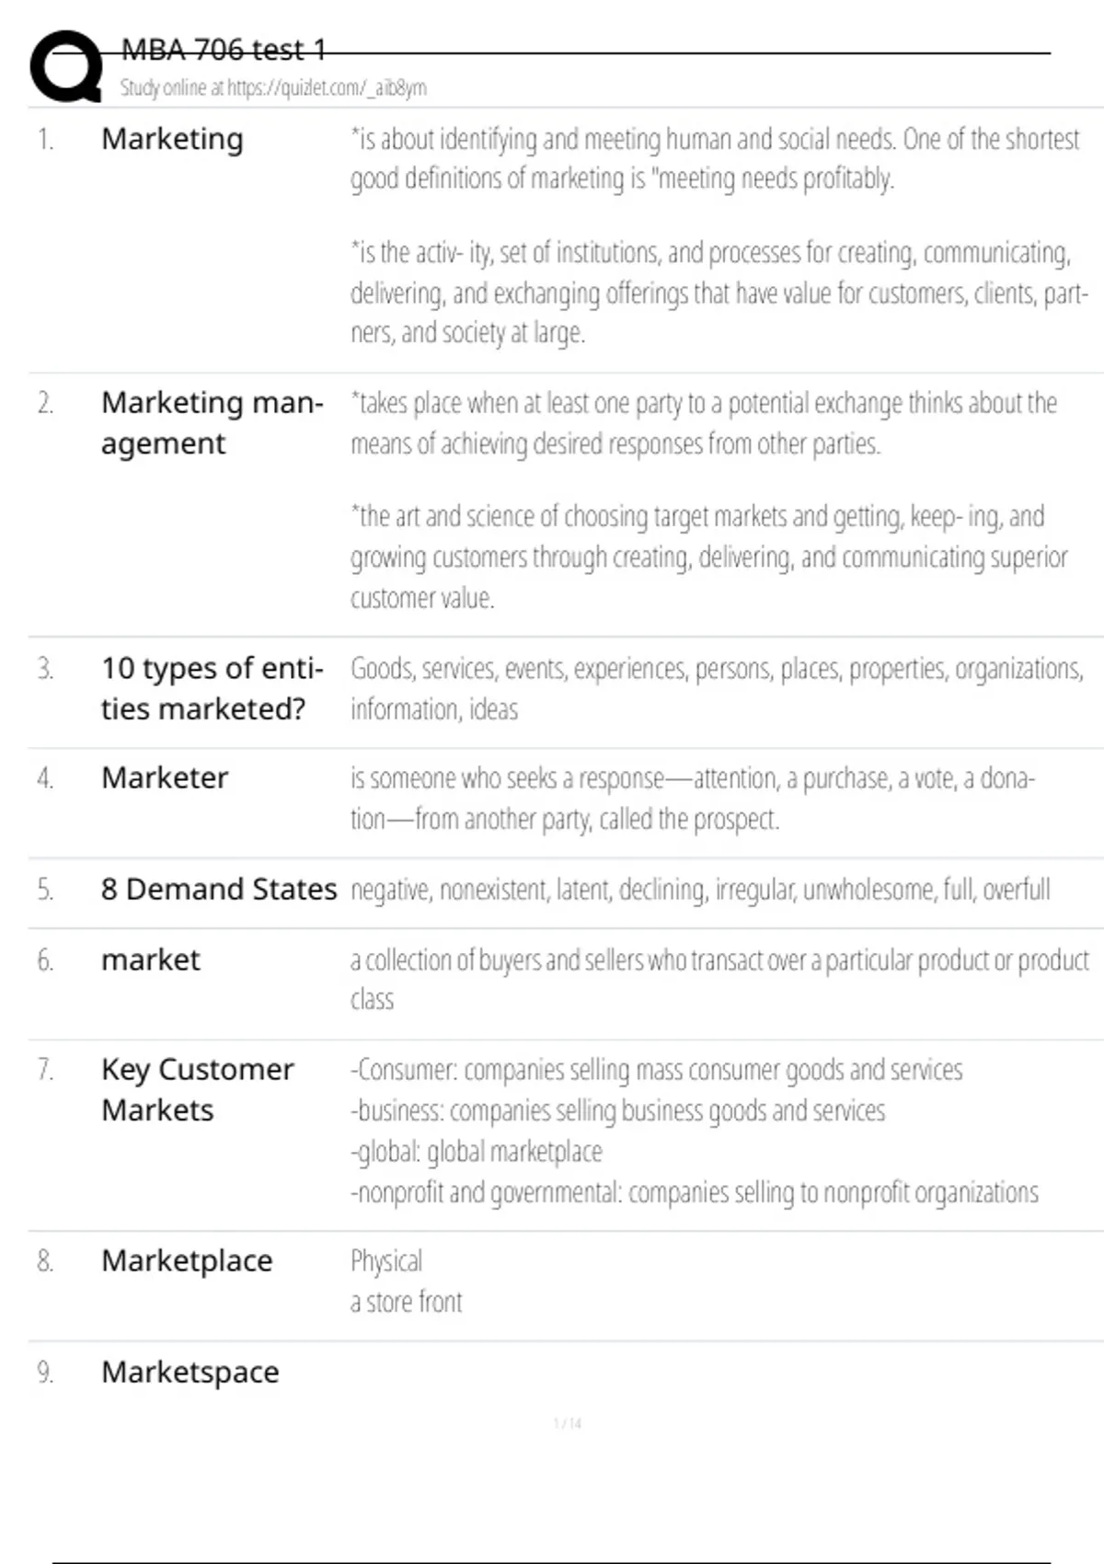Click the 'Marketer' term
This screenshot has width=1104, height=1564.
(165, 778)
